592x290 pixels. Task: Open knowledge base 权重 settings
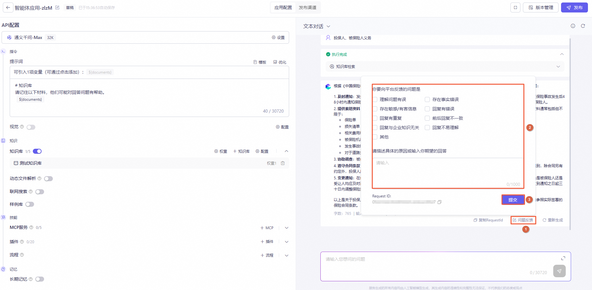pos(221,151)
